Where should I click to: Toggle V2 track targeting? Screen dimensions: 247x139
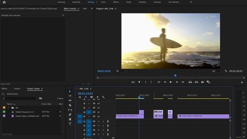89,112
